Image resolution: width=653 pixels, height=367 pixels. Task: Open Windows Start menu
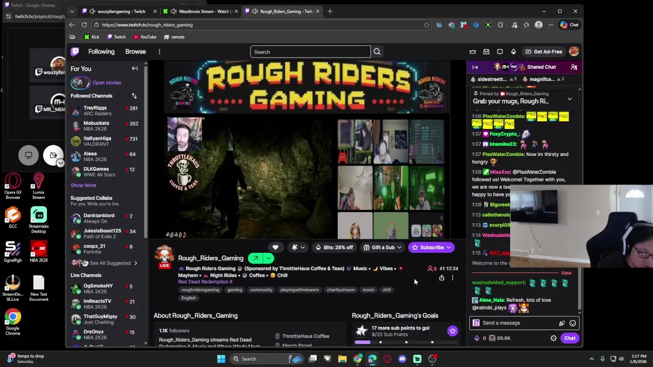pyautogui.click(x=221, y=359)
